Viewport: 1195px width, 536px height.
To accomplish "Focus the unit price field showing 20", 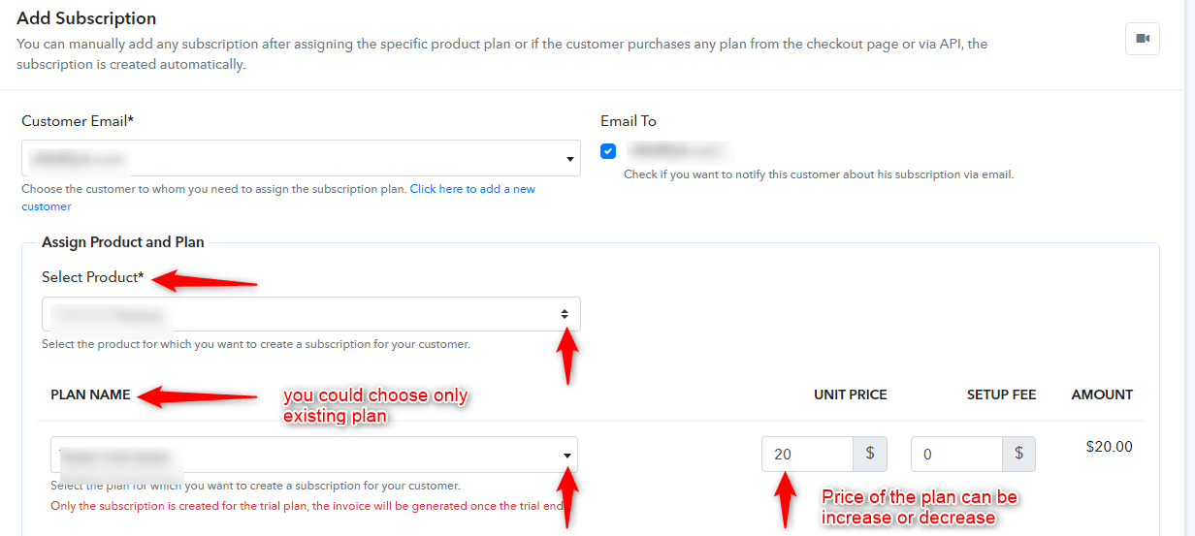I will [x=807, y=454].
